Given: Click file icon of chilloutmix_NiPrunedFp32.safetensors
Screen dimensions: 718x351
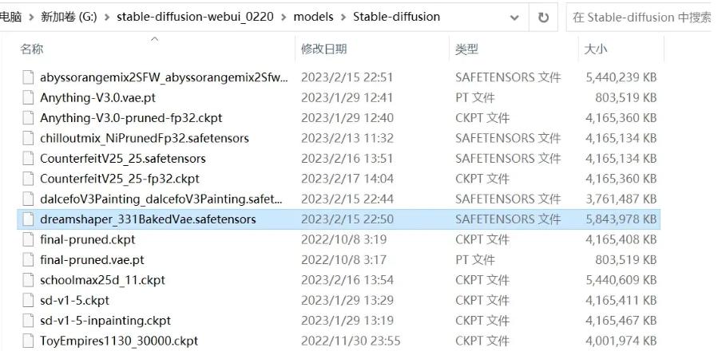Looking at the screenshot, I should 29,138.
